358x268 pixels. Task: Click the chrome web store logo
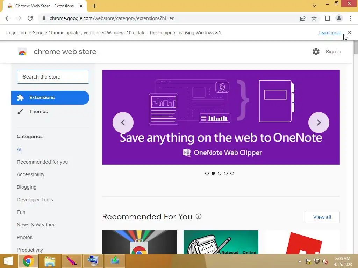click(22, 52)
